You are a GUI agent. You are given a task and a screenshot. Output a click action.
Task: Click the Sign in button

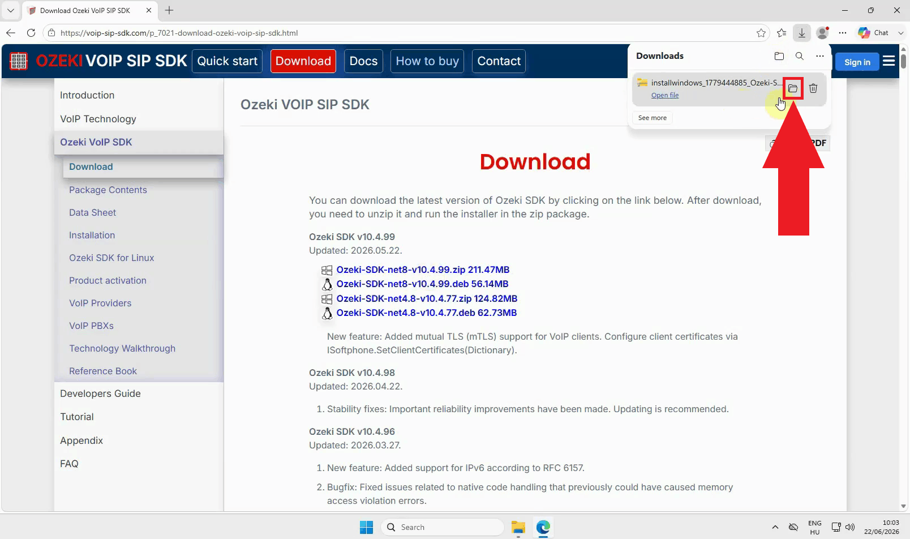857,62
